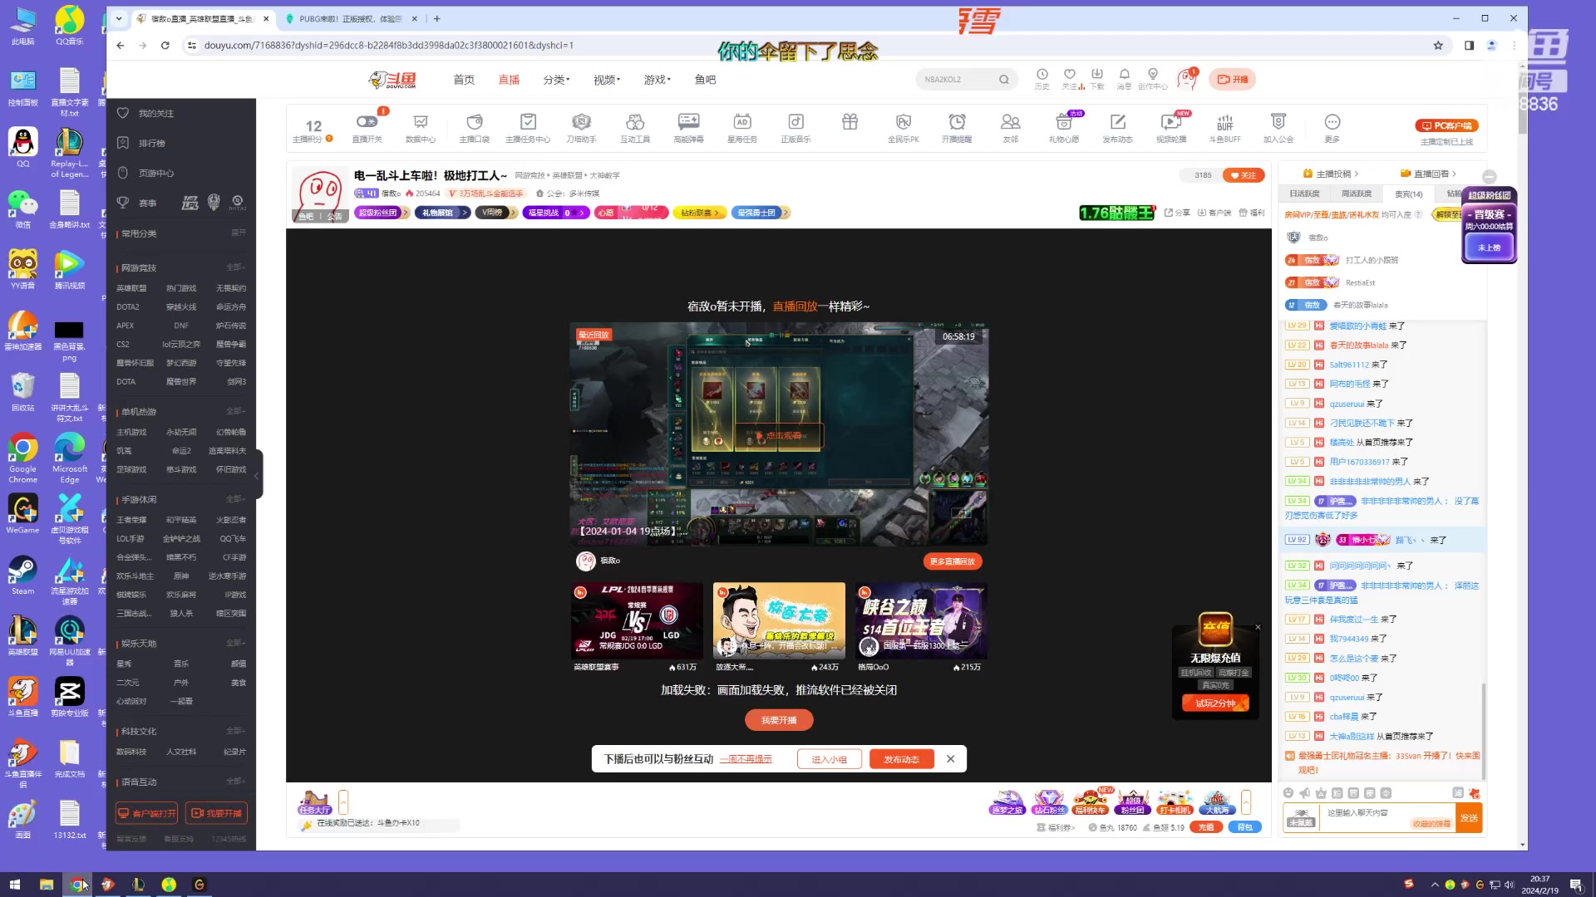Open 星海任务 AD icon
This screenshot has height=897, width=1596.
(x=742, y=122)
